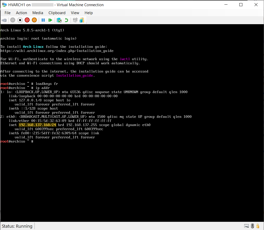Click the mouse status icon in status bar
The width and height of the screenshot is (264, 230).
pyautogui.click(x=252, y=226)
